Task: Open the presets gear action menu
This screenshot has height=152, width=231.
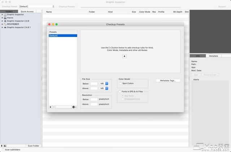Action: tap(74, 107)
